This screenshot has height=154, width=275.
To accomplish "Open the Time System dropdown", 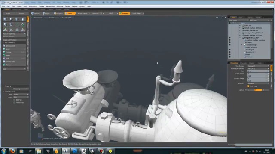I will [x=258, y=66].
